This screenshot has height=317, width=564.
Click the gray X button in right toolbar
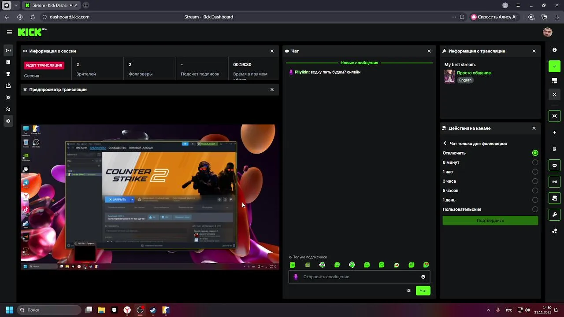[x=554, y=95]
